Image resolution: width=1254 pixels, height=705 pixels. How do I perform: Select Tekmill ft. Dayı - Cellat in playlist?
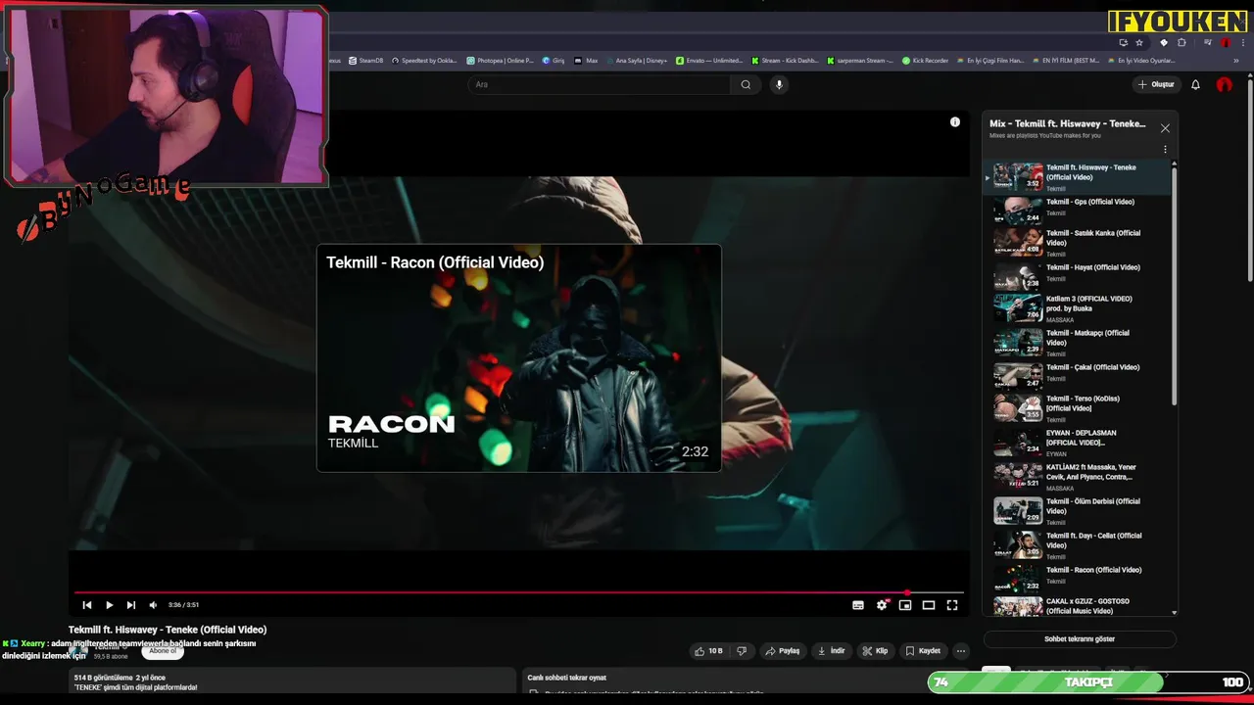tap(1078, 545)
